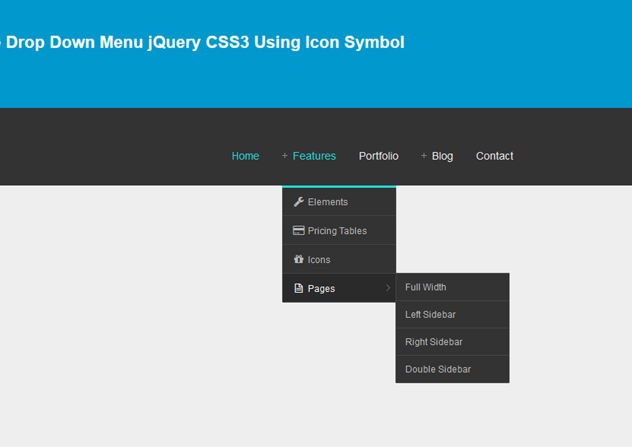
Task: Select Elements in the Features dropdown
Action: tap(339, 202)
